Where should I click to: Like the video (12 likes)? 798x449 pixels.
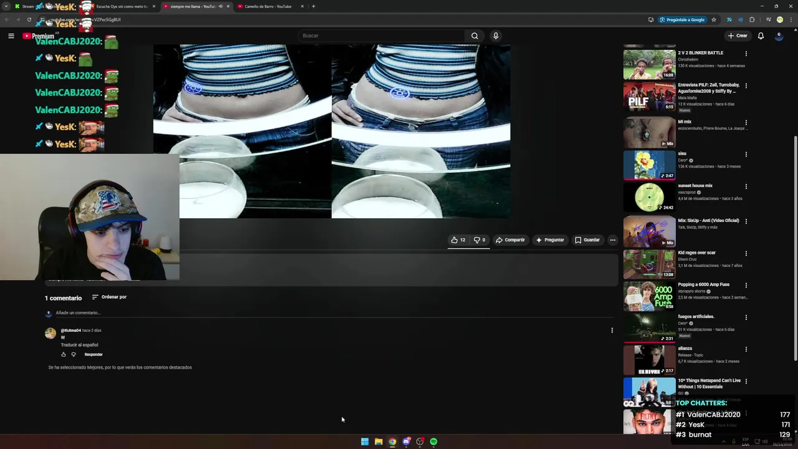(458, 239)
